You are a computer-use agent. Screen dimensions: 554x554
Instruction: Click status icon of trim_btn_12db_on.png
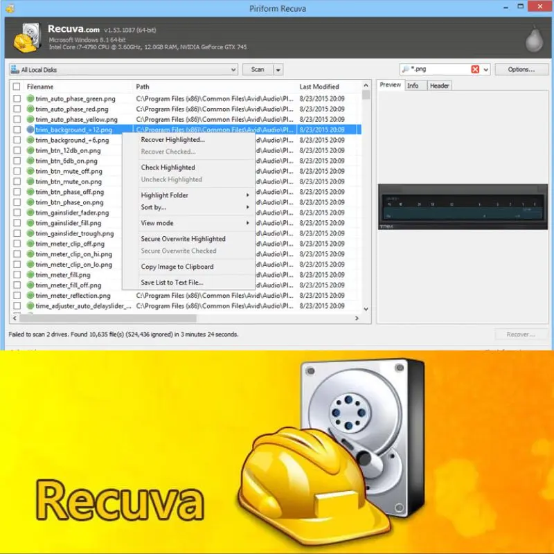30,150
